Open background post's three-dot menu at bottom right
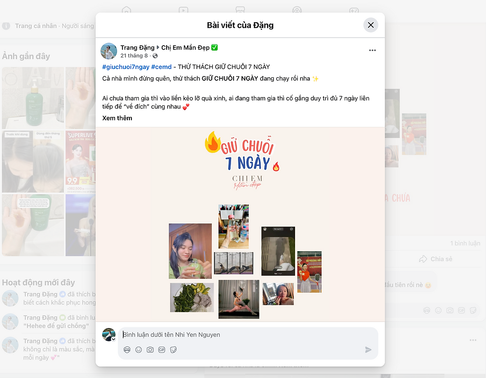 473,340
